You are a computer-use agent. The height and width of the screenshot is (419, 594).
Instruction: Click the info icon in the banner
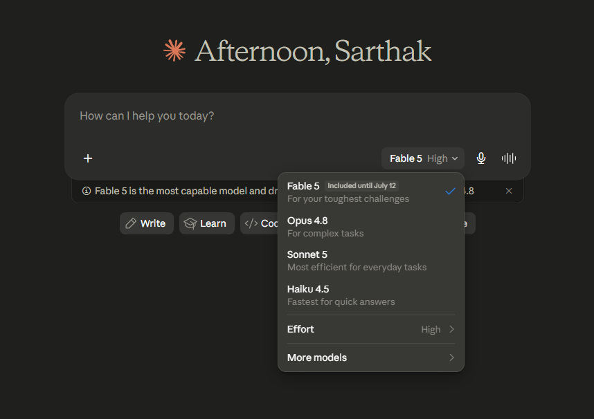[87, 191]
